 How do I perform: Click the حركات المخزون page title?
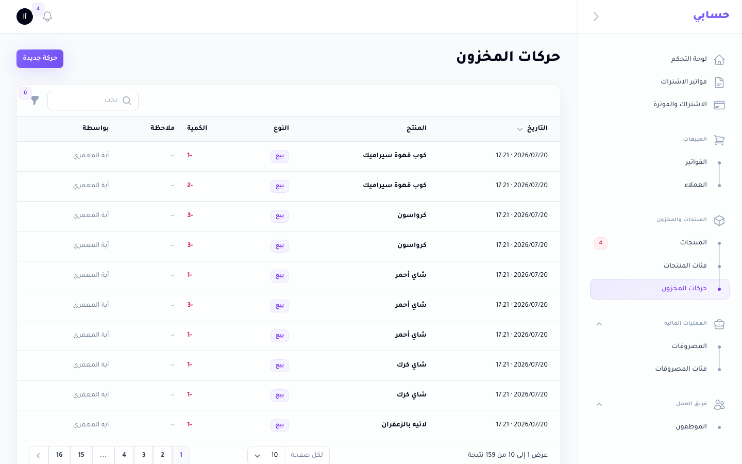[508, 57]
